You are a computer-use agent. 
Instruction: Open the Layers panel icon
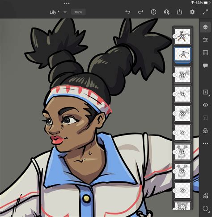(205, 27)
